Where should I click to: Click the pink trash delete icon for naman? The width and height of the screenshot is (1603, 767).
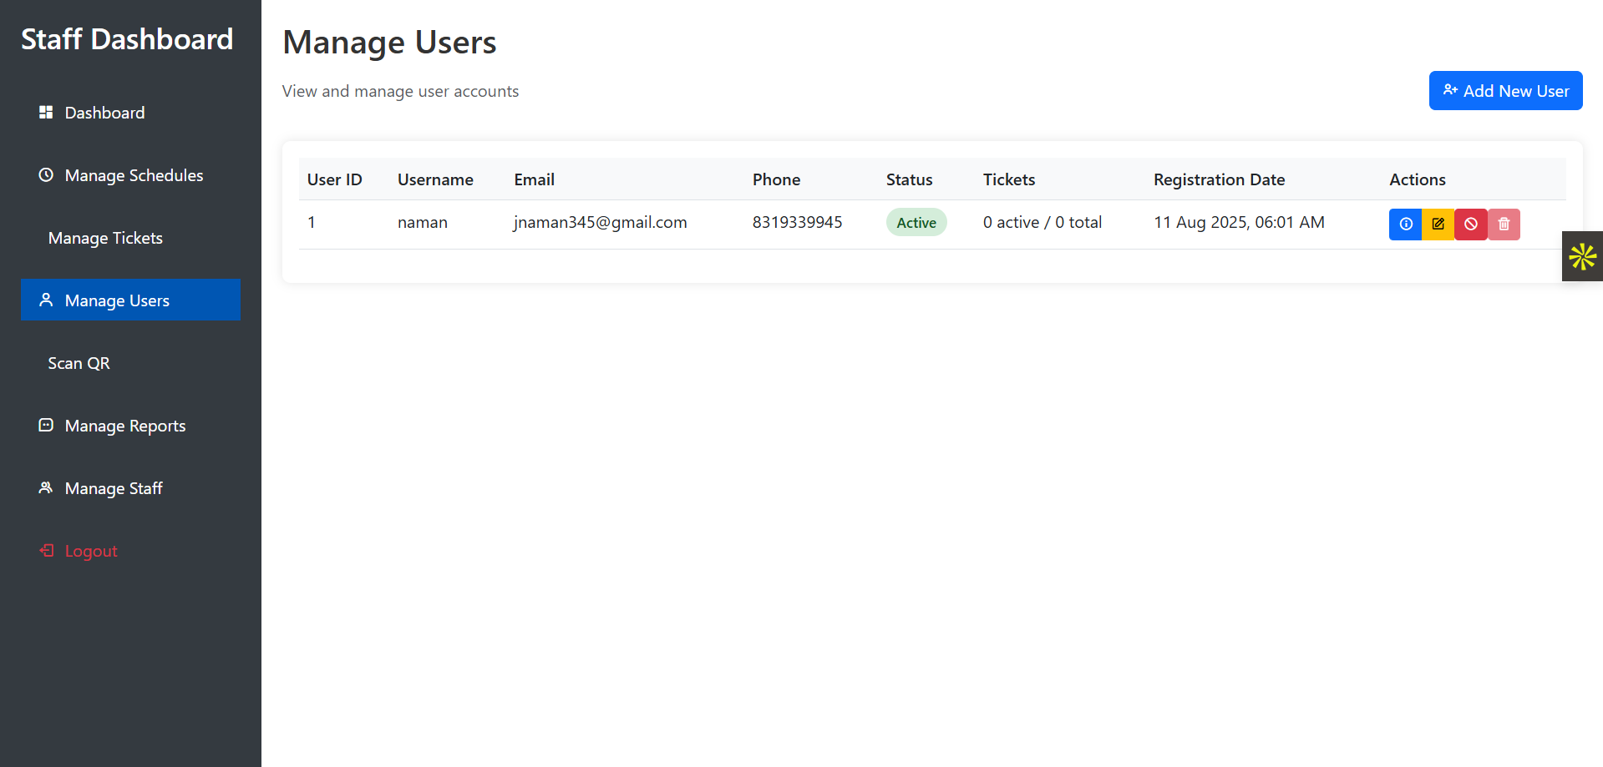click(1504, 224)
